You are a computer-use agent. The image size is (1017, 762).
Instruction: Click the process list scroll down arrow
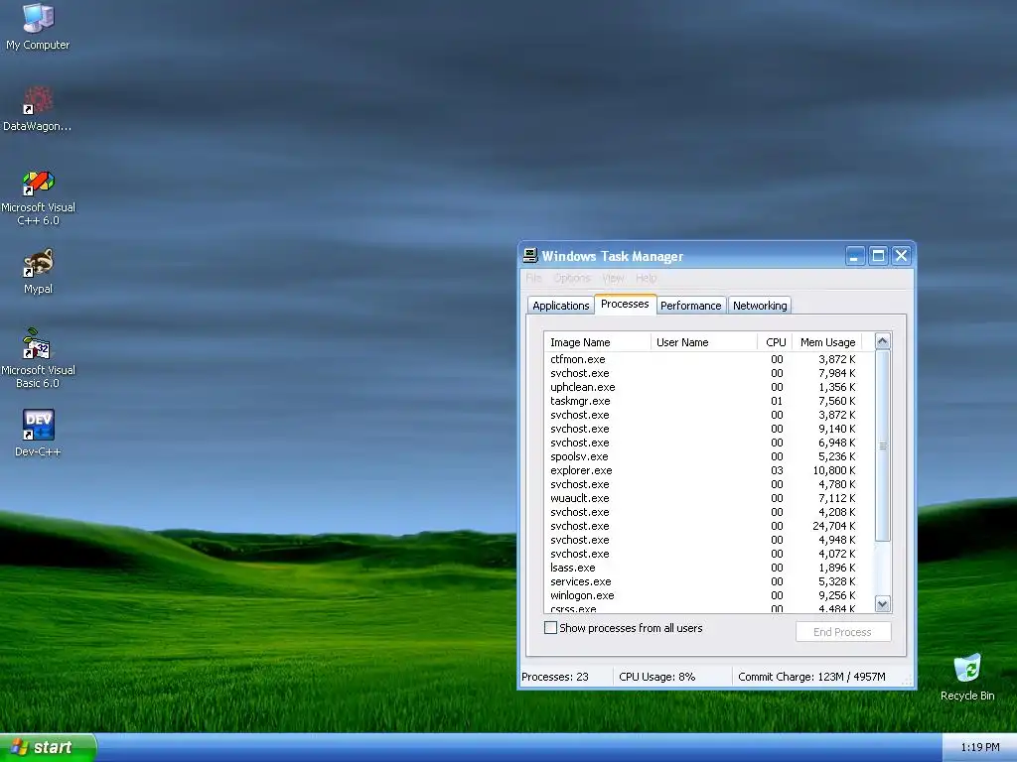[882, 604]
